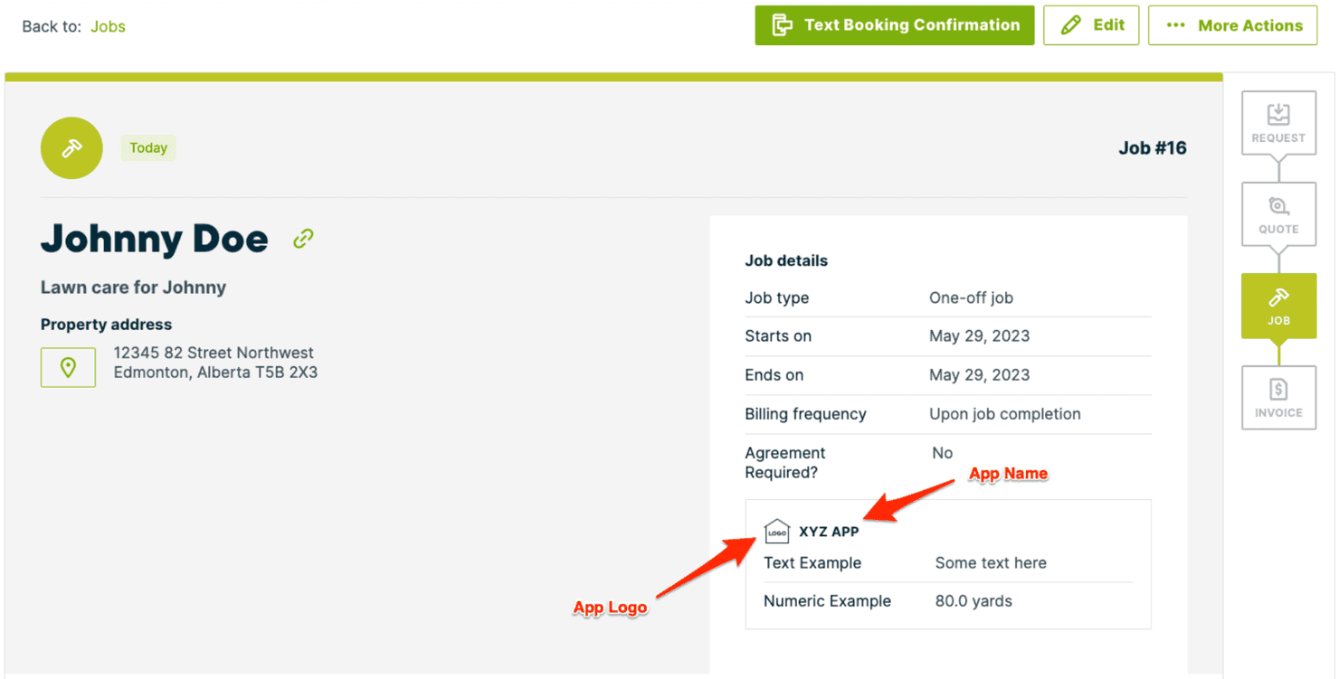Click the Edit button
Viewport: 1339px width, 679px height.
point(1091,25)
